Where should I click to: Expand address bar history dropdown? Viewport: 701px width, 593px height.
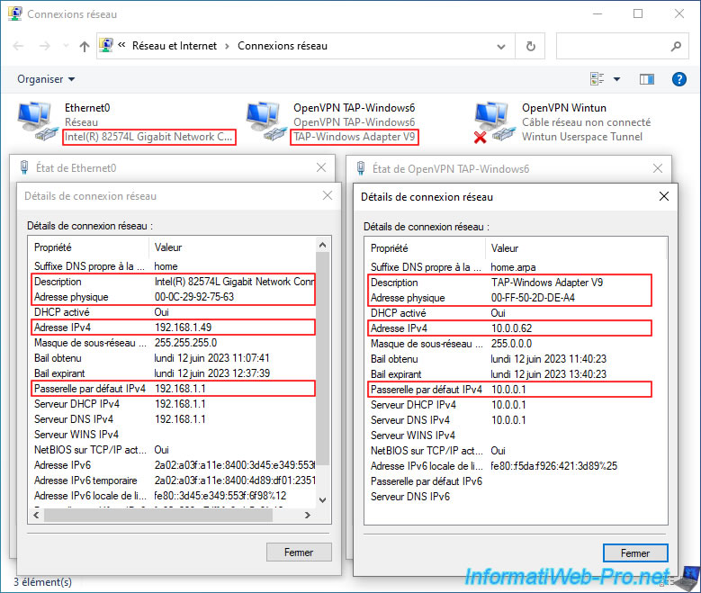pyautogui.click(x=501, y=46)
